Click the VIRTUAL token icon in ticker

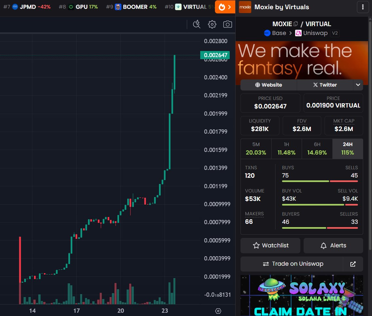click(x=178, y=7)
